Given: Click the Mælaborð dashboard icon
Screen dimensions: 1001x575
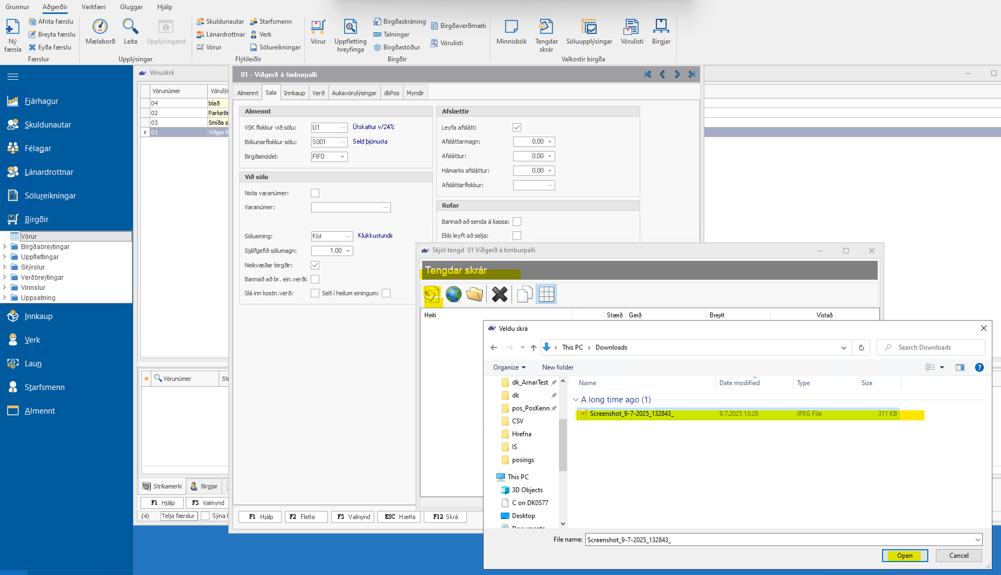Looking at the screenshot, I should click(x=100, y=27).
